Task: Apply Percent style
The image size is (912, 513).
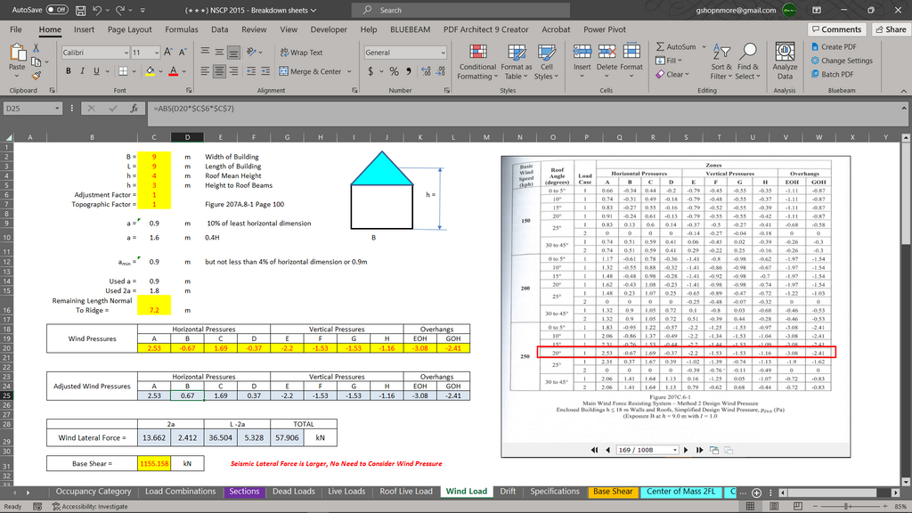Action: pyautogui.click(x=394, y=71)
